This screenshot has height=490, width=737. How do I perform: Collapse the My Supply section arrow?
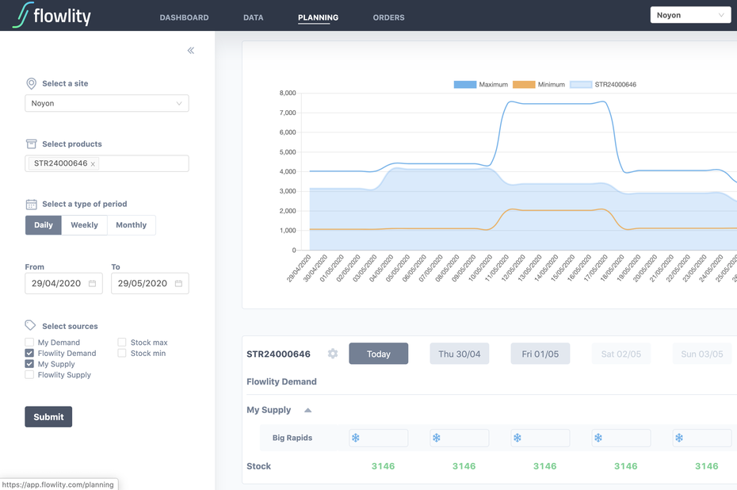[307, 410]
